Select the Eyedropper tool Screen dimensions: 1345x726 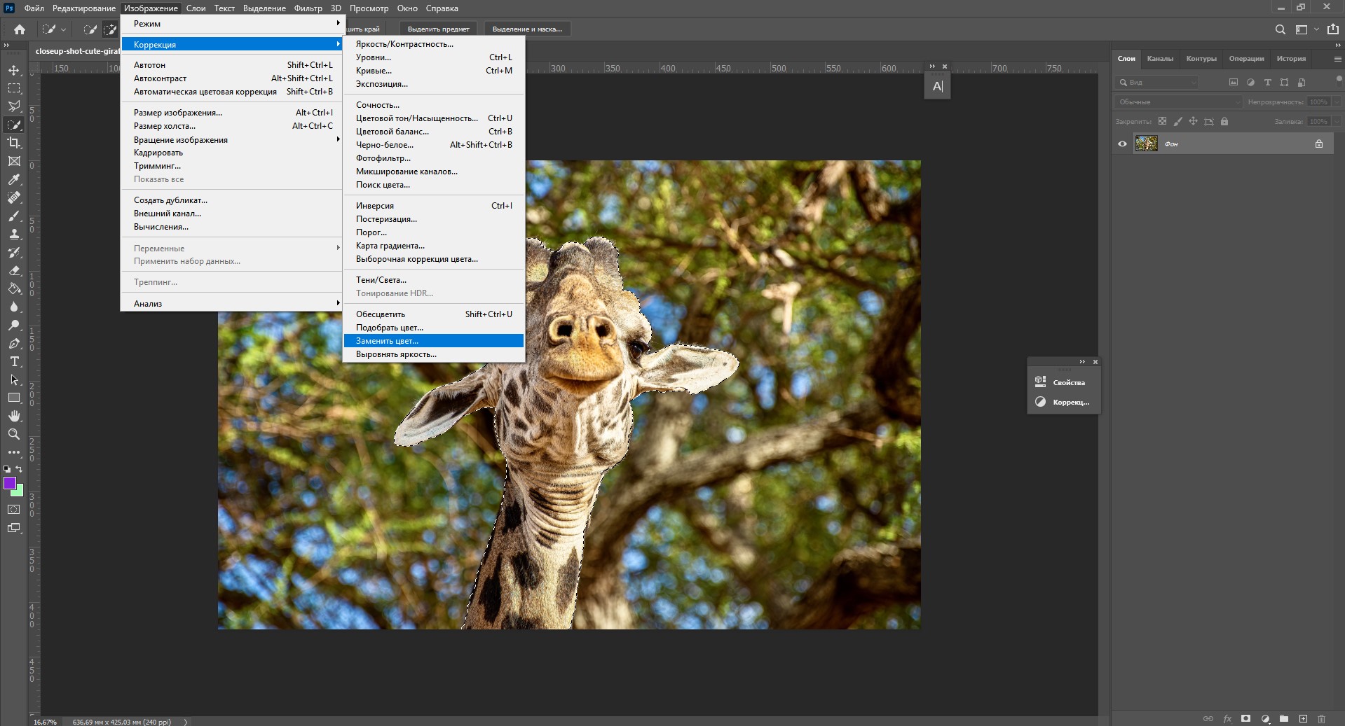point(14,180)
